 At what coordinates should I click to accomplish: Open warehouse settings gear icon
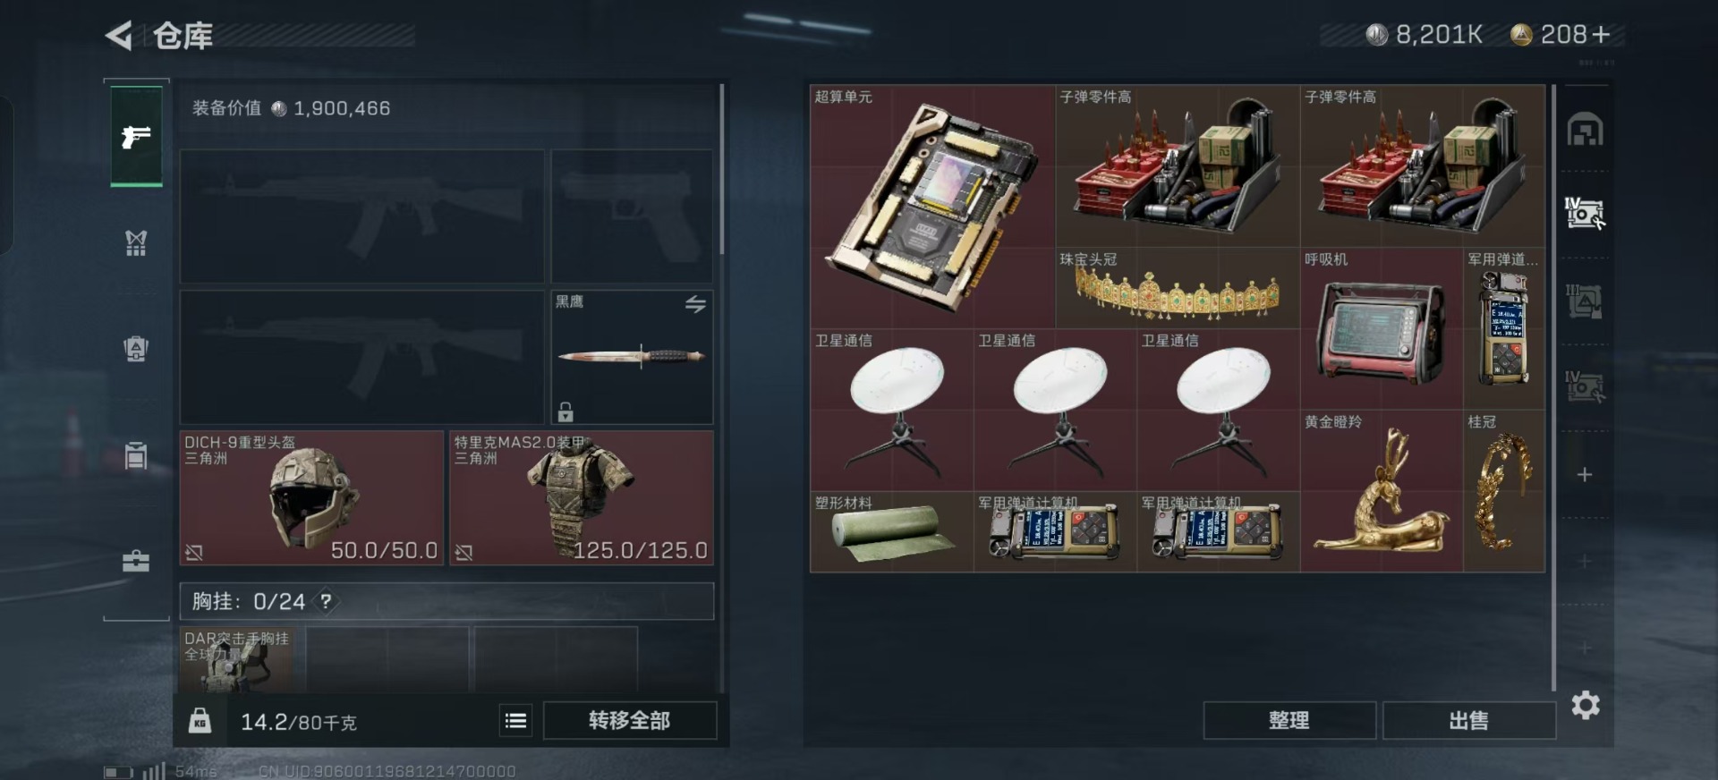pos(1586,706)
